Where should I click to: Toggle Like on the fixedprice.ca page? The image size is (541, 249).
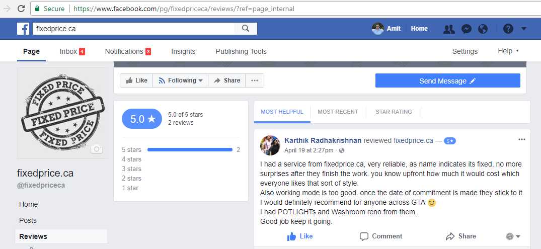point(136,80)
